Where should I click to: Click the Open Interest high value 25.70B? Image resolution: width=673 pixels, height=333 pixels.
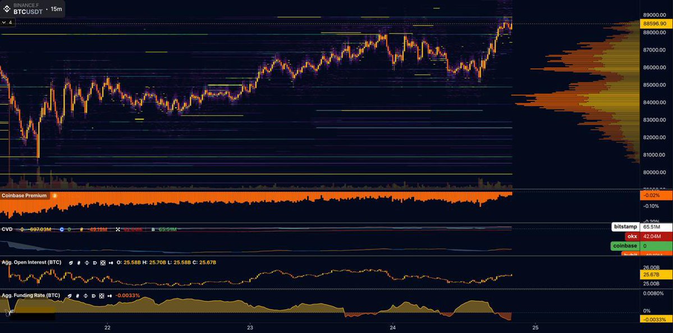(x=158, y=262)
